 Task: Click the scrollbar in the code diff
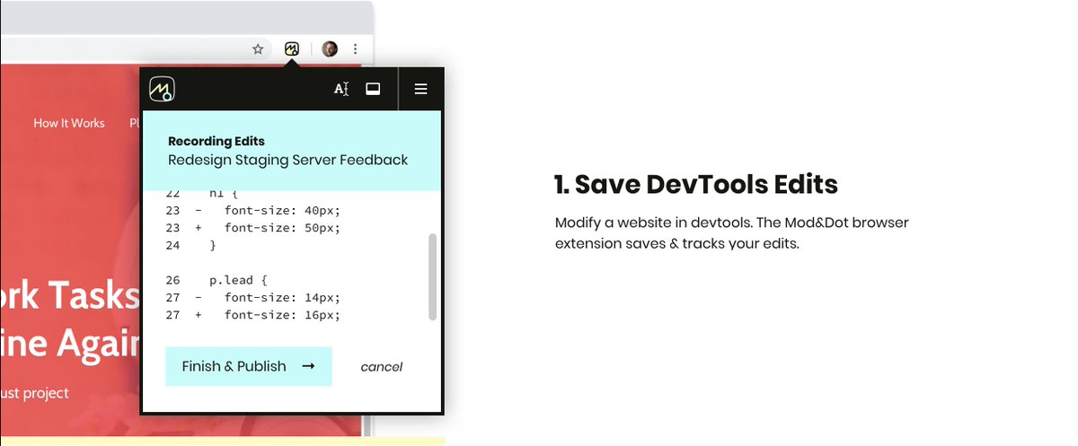(433, 276)
